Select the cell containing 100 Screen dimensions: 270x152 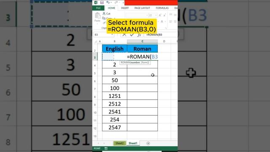pos(114,88)
